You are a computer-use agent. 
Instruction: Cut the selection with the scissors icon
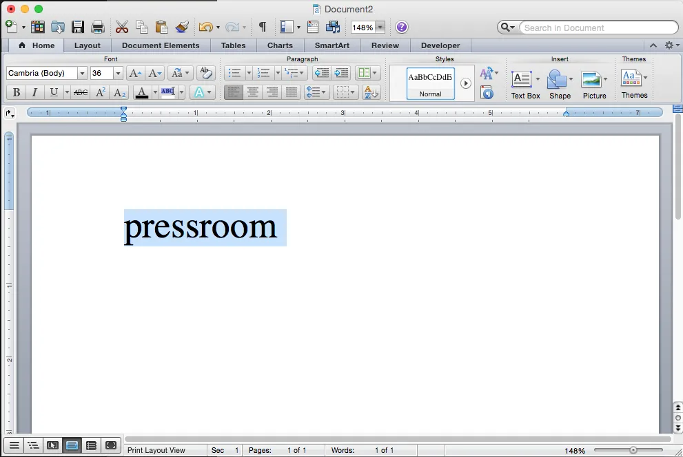pyautogui.click(x=122, y=28)
